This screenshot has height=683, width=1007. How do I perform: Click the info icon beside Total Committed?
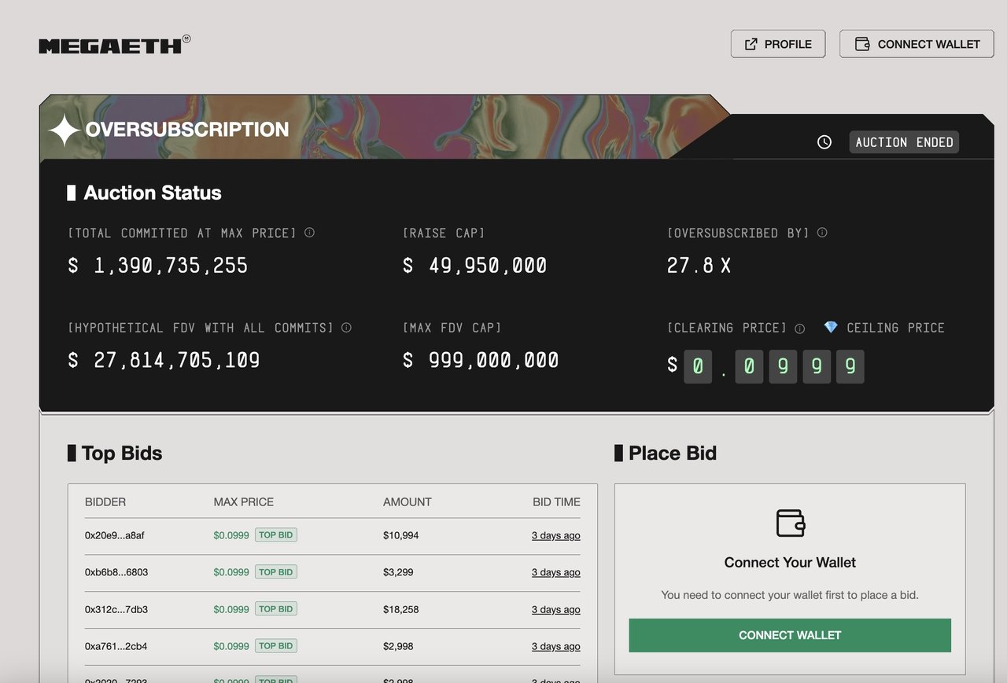click(x=309, y=233)
